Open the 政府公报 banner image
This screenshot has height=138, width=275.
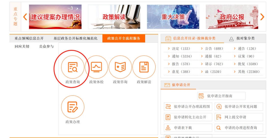pos(232,17)
